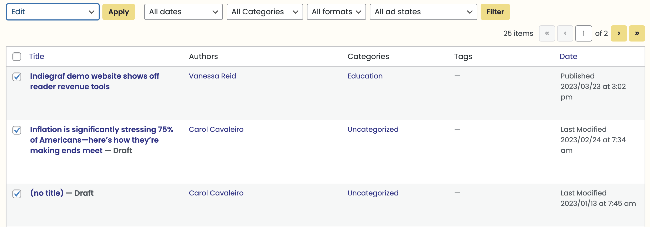650x227 pixels.
Task: Uncheck the (no title) draft checkbox
Action: pyautogui.click(x=17, y=194)
